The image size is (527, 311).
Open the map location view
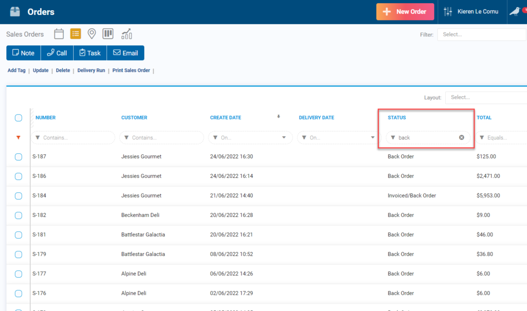(92, 33)
